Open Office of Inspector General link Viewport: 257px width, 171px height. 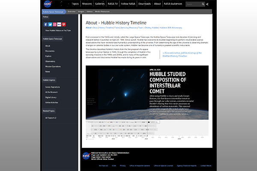pos(140,166)
